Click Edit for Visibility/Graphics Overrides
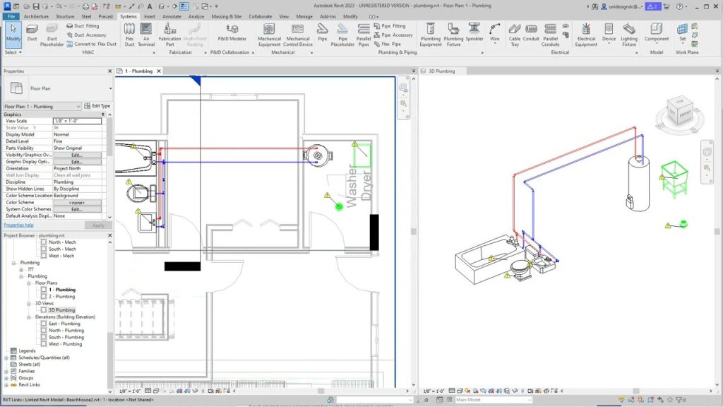The height and width of the screenshot is (407, 723). click(x=77, y=155)
